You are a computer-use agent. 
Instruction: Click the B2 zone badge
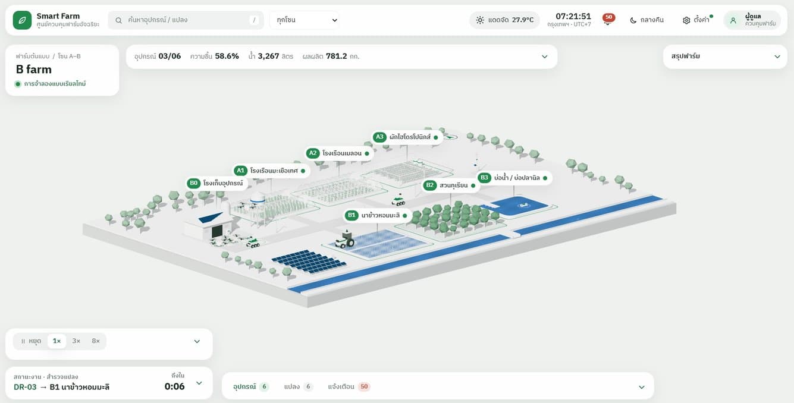tap(430, 185)
